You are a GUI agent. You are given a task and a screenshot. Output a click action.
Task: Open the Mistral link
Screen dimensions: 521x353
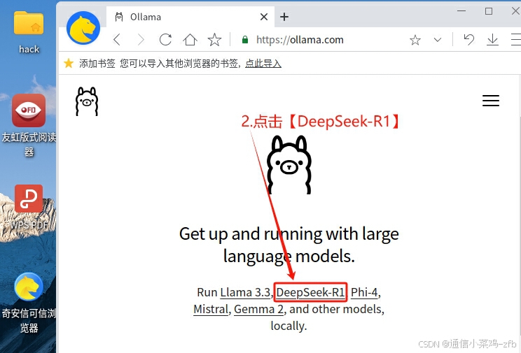click(211, 309)
